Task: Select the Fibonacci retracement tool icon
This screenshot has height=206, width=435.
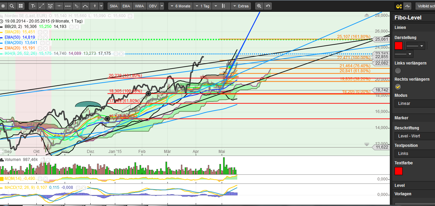Action: pos(51,6)
